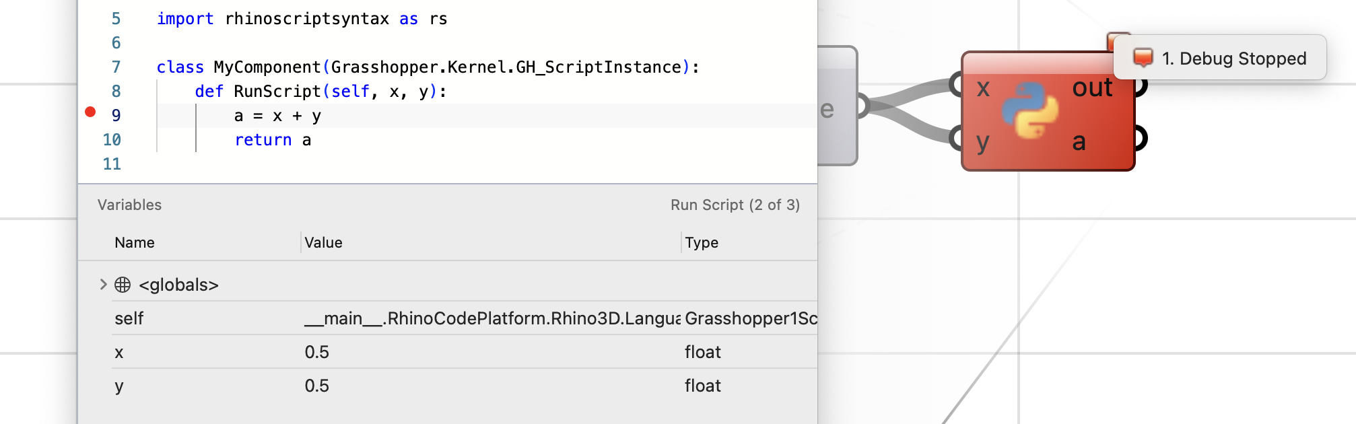Click the Name column header
This screenshot has width=1356, height=424.
tap(135, 242)
